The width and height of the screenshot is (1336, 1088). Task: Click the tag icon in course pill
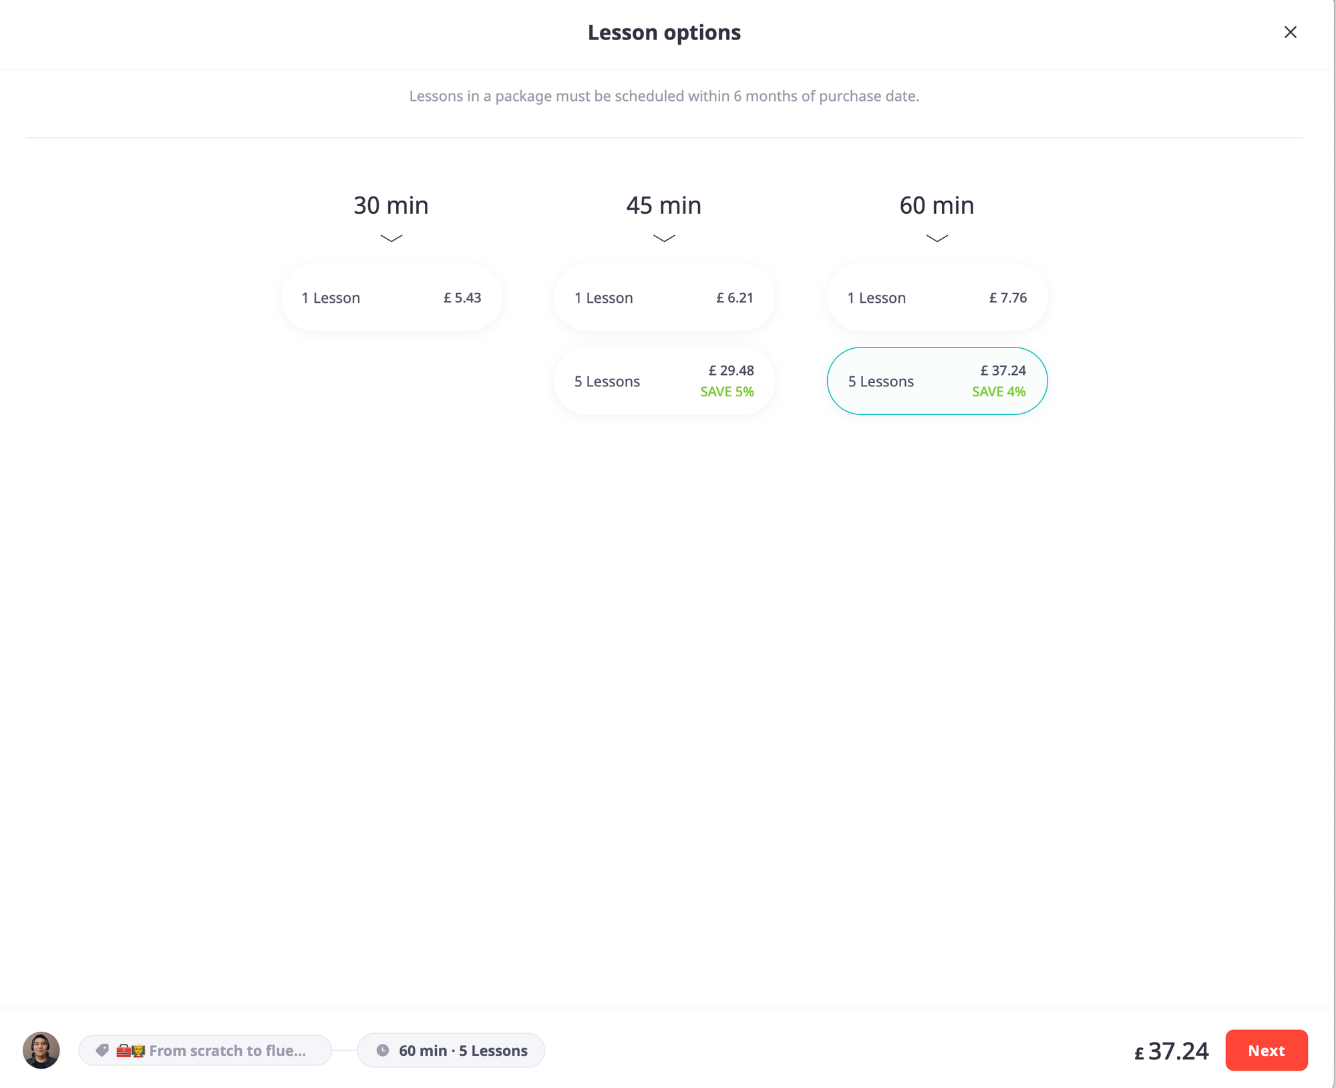(x=102, y=1050)
